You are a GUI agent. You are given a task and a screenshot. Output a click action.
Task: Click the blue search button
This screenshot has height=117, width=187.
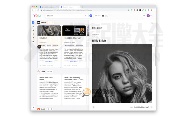click(91, 16)
